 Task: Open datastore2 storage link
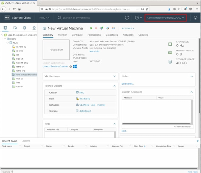tap(85, 111)
